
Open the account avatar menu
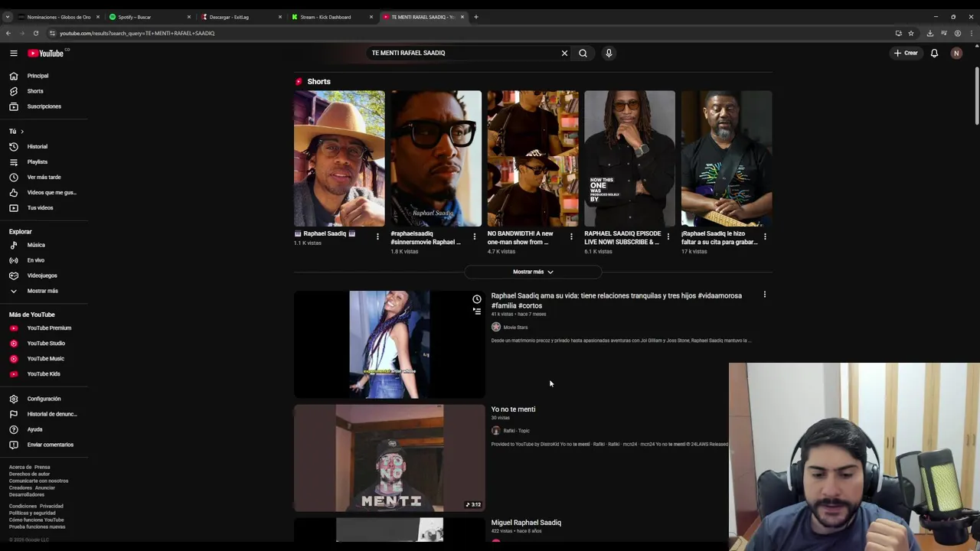point(955,53)
